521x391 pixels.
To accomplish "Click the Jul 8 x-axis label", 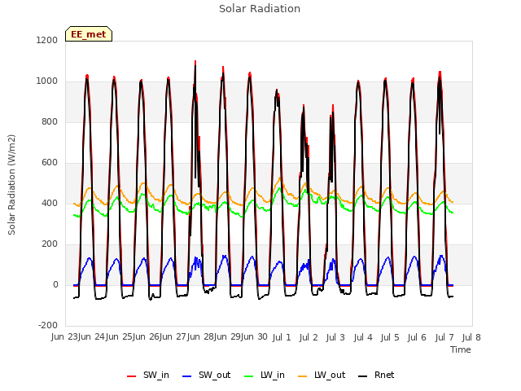I will [471, 338].
